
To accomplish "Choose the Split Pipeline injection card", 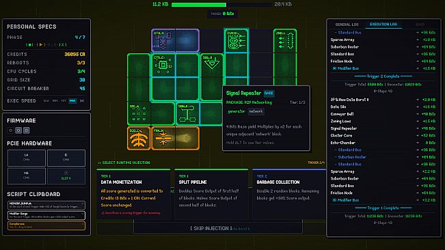I will click(211, 195).
